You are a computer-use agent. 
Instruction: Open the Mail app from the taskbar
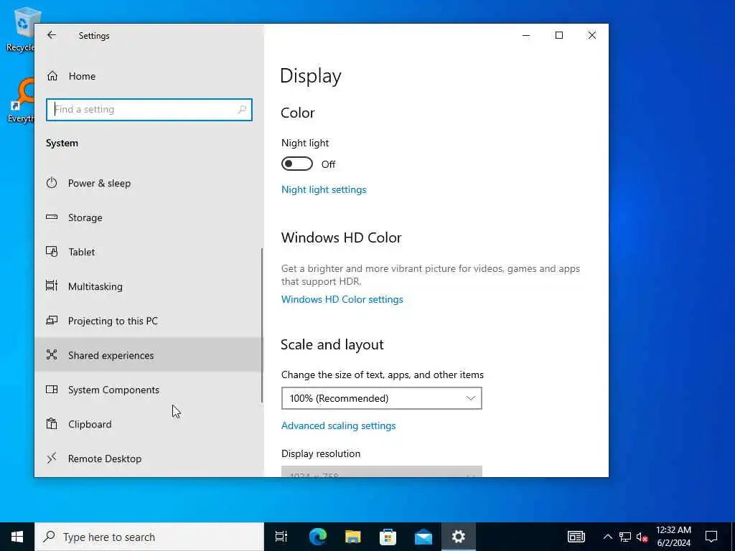pos(423,537)
